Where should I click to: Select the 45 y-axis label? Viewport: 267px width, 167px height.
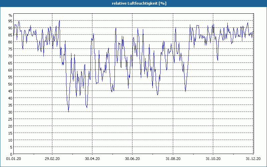tap(10, 91)
